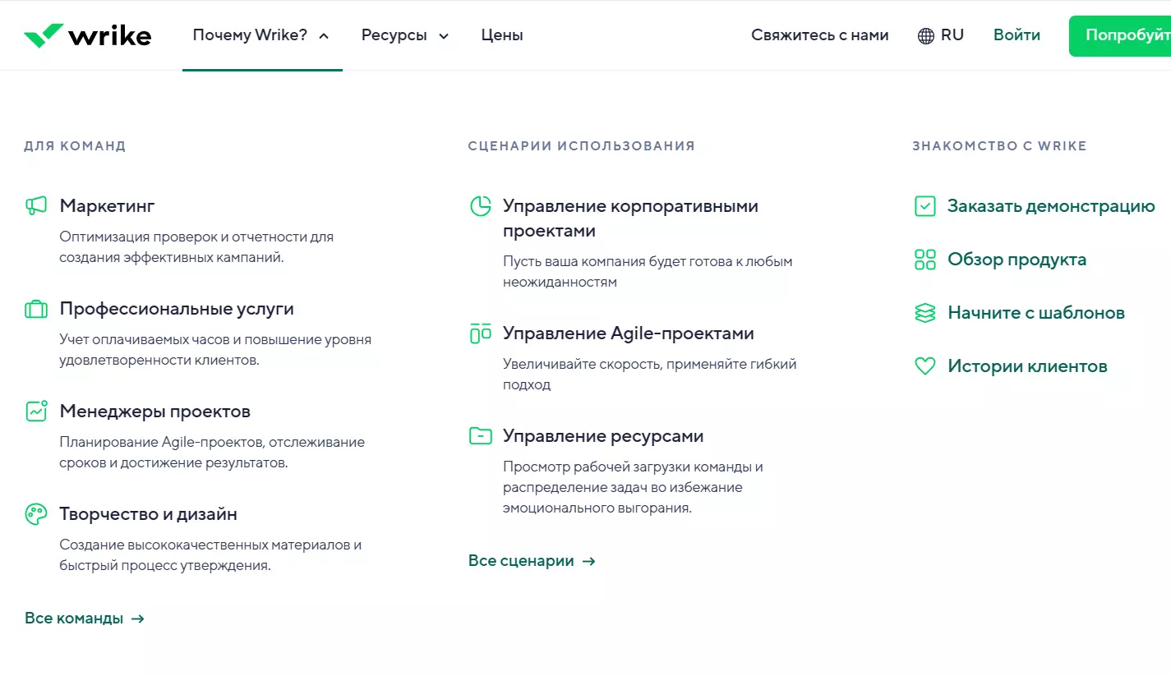Click the briefcase icon beside Профессиональные услуги

pos(35,309)
